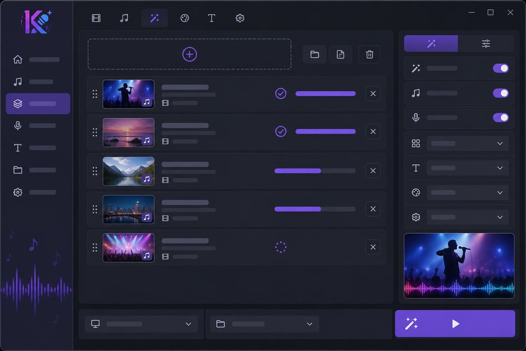Screen dimensions: 526x351
Task: Switch to the sliders tab in right panel
Action: [486, 43]
